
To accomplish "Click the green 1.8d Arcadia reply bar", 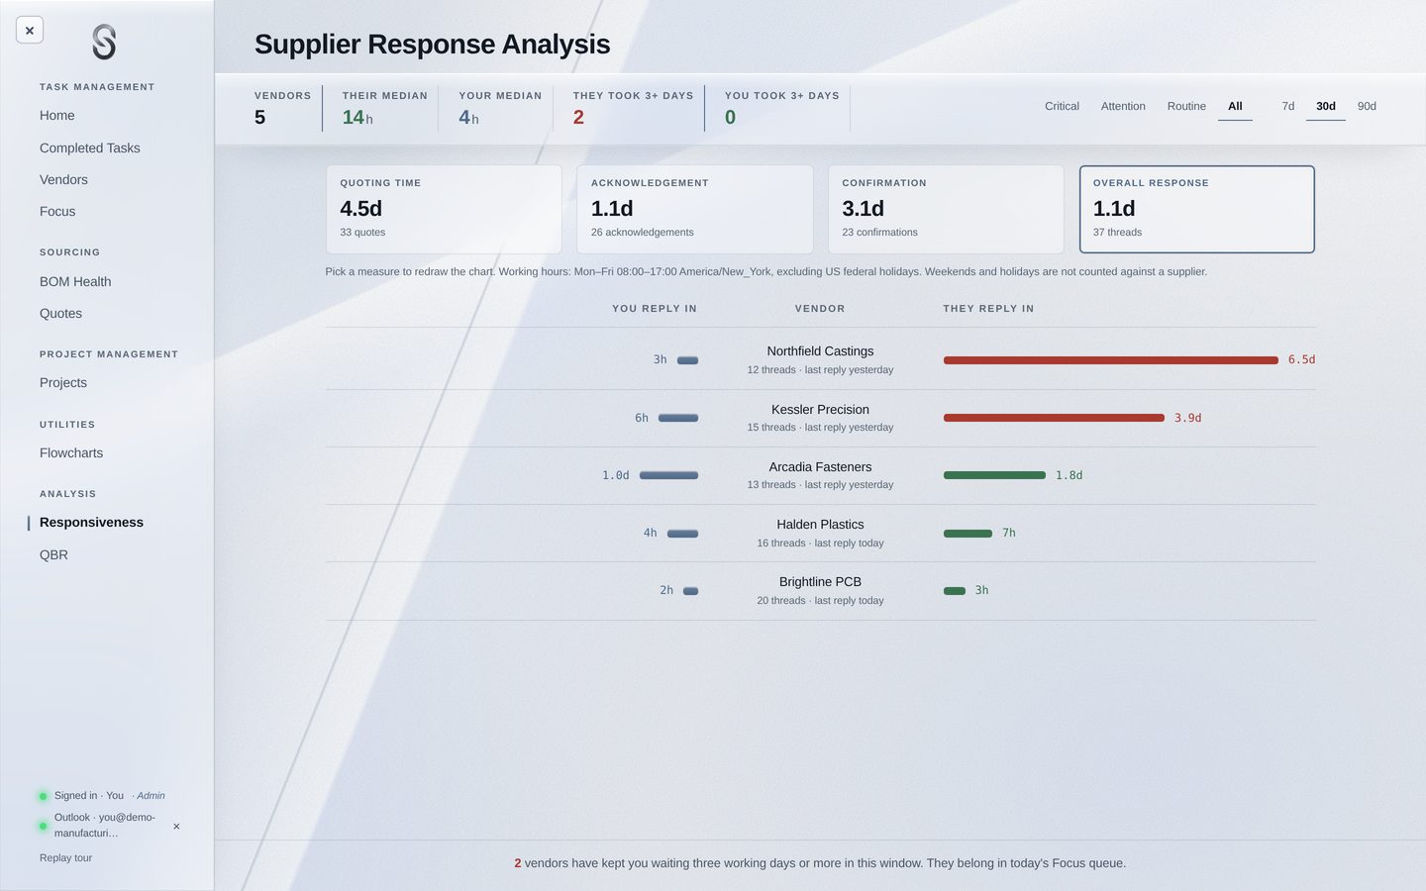I will (x=994, y=475).
